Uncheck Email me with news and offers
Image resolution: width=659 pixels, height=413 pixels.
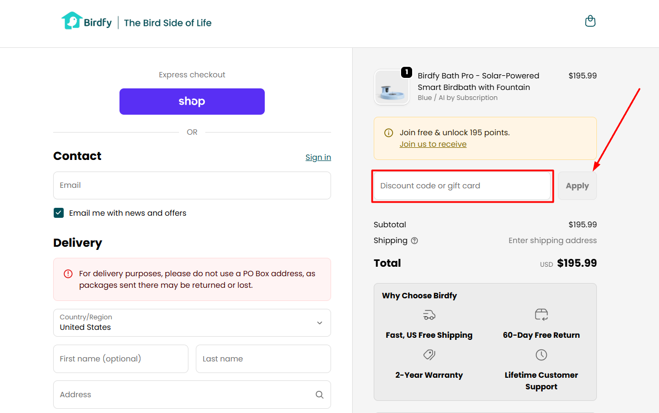pyautogui.click(x=58, y=213)
